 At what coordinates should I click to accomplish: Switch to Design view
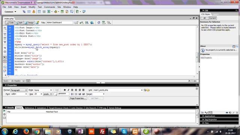coord(29,22)
